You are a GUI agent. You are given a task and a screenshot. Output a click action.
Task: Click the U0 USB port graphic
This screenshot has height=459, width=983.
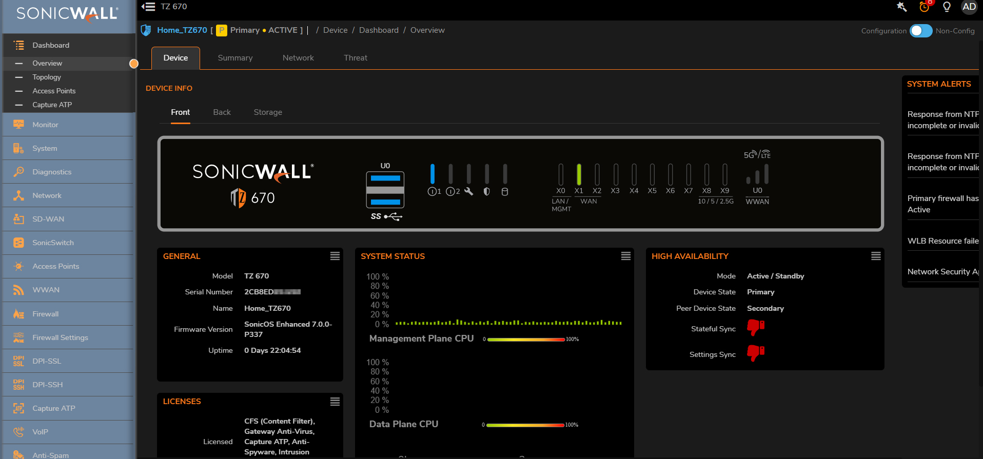(385, 189)
